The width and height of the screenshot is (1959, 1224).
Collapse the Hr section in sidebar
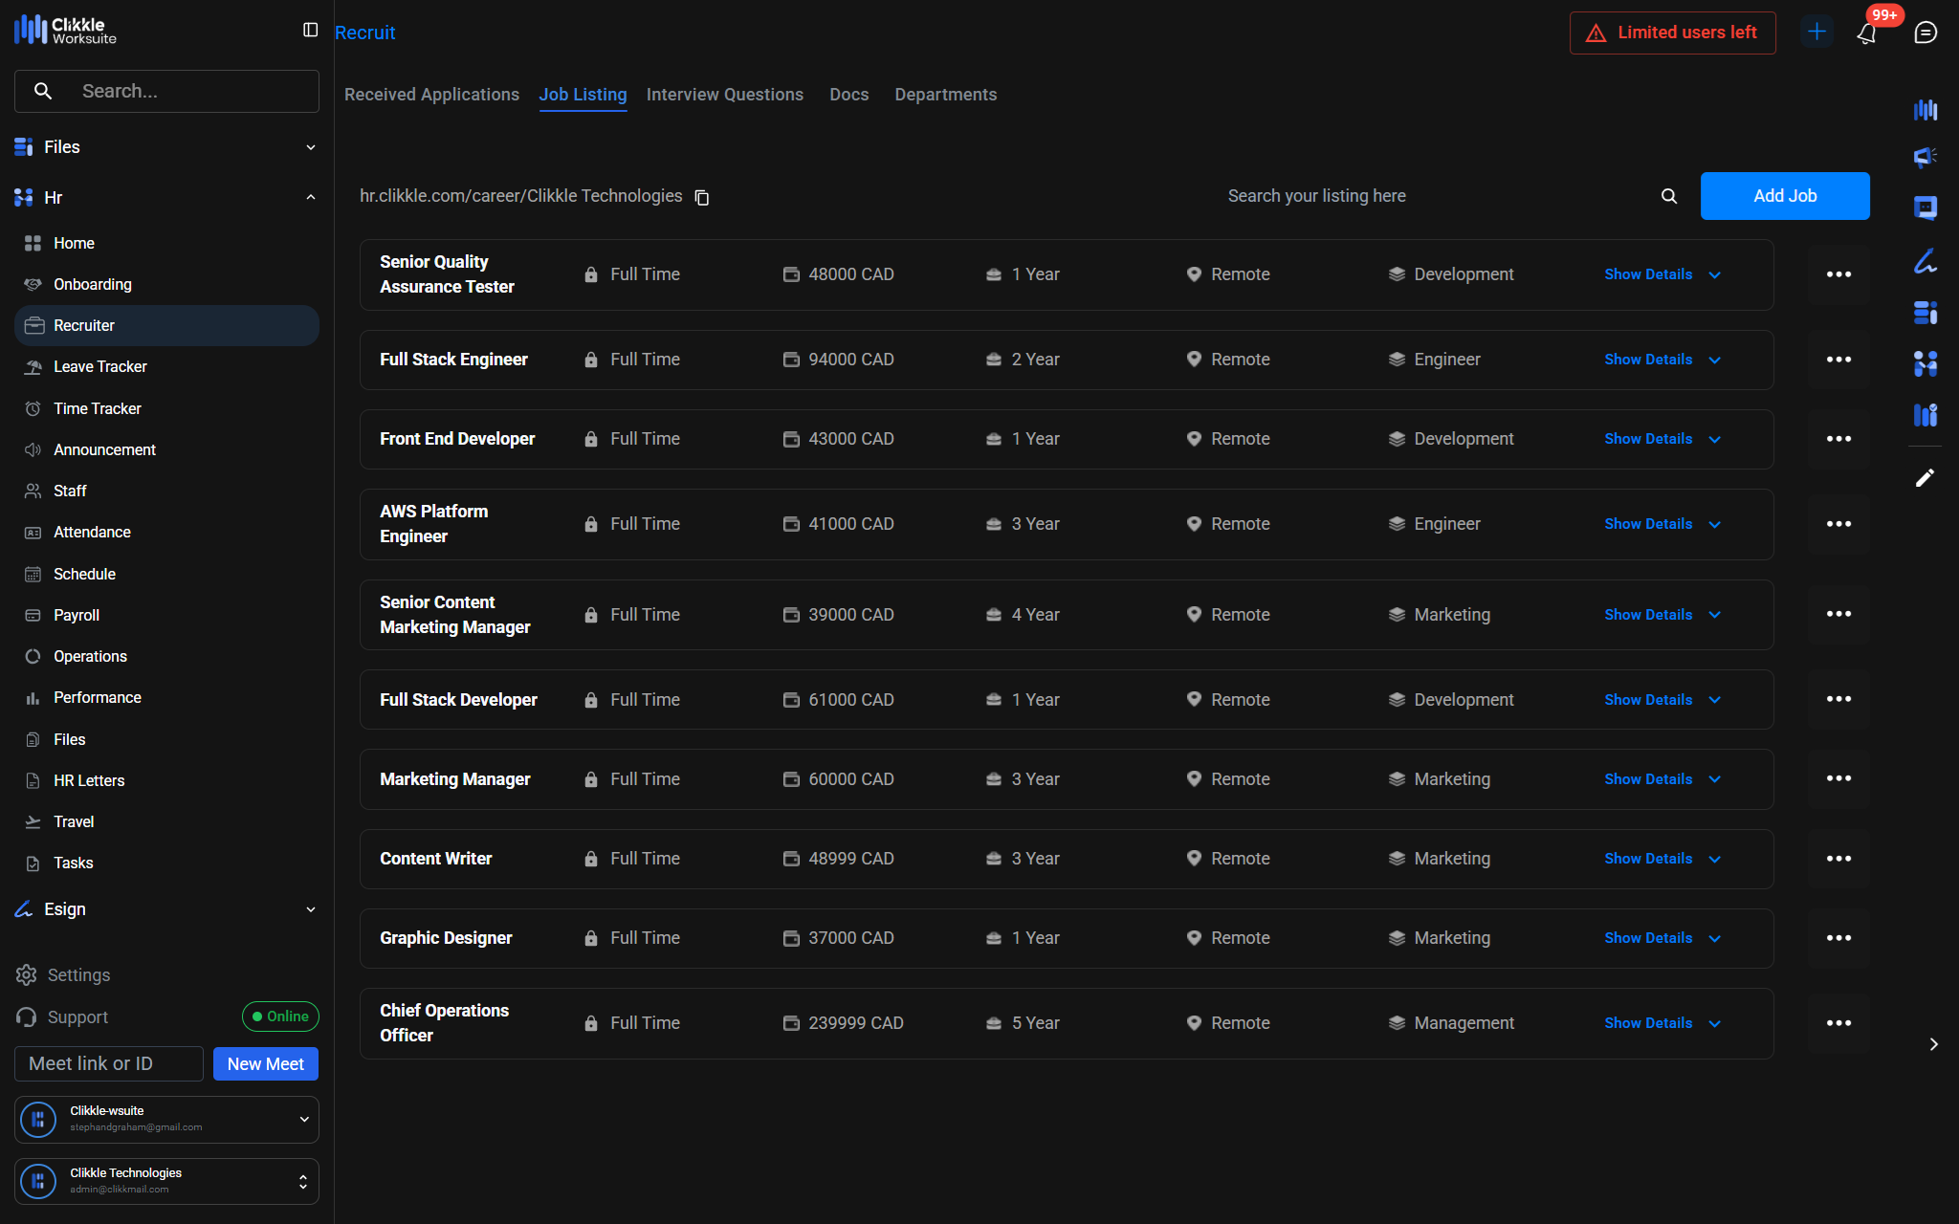click(310, 198)
